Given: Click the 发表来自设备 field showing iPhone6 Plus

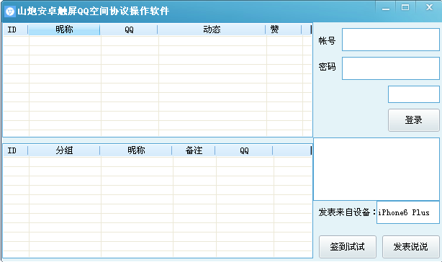Looking at the screenshot, I should [408, 212].
